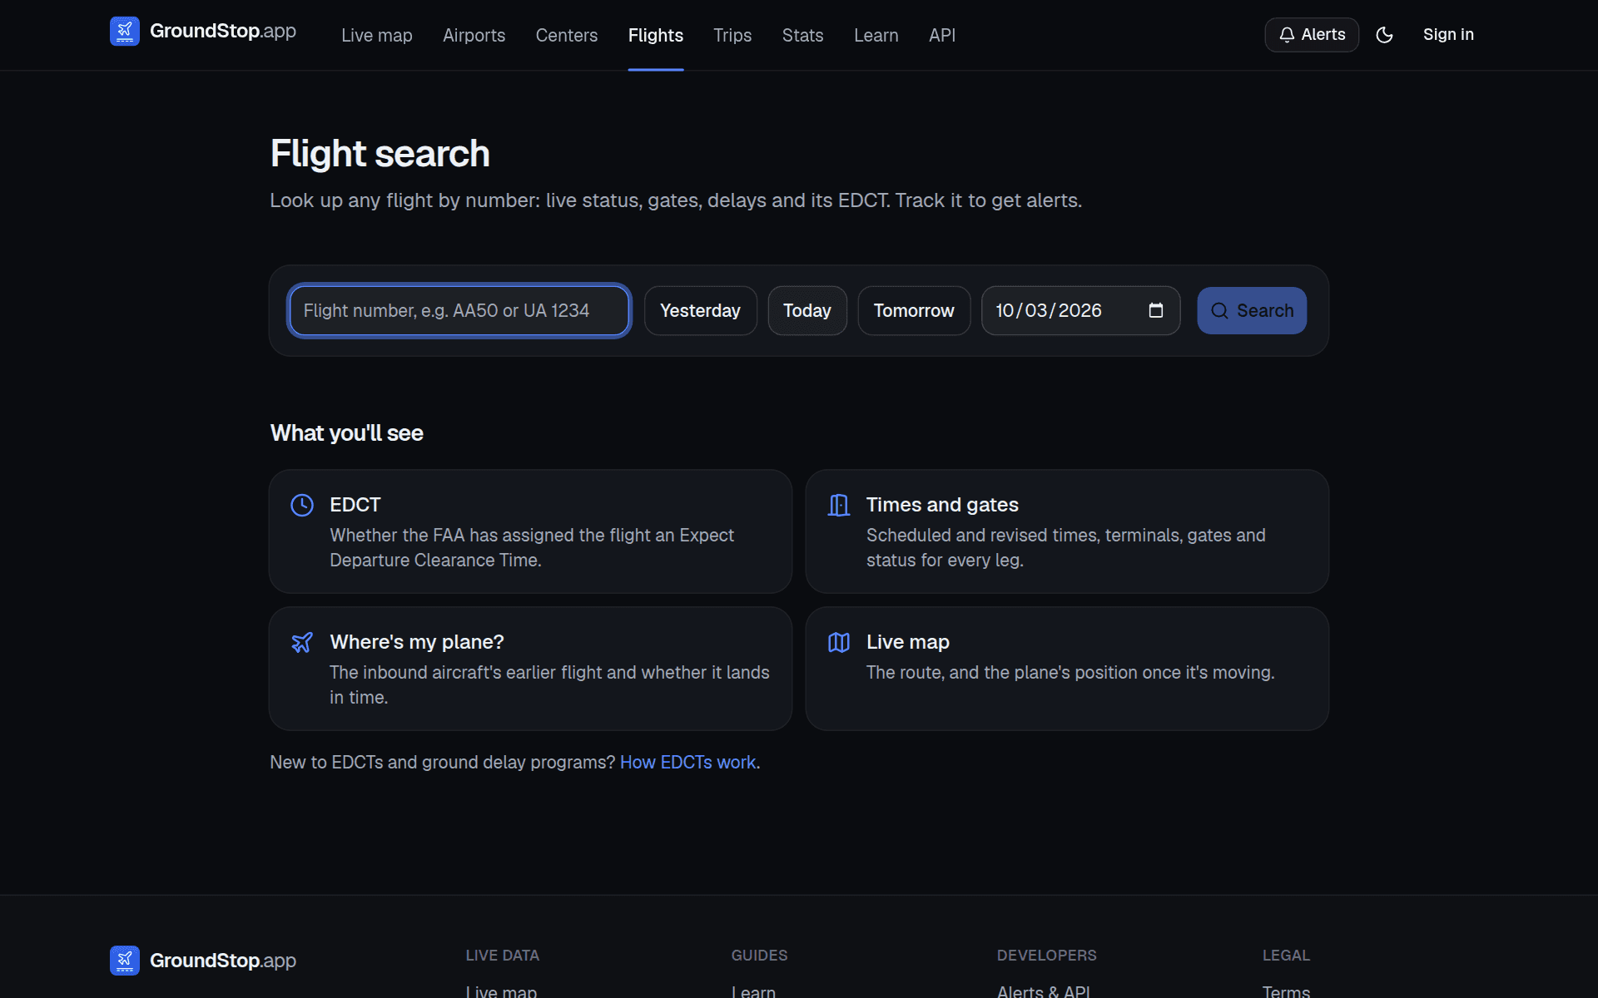Click the footer GroundStop logo icon
The width and height of the screenshot is (1598, 998).
pyautogui.click(x=125, y=961)
